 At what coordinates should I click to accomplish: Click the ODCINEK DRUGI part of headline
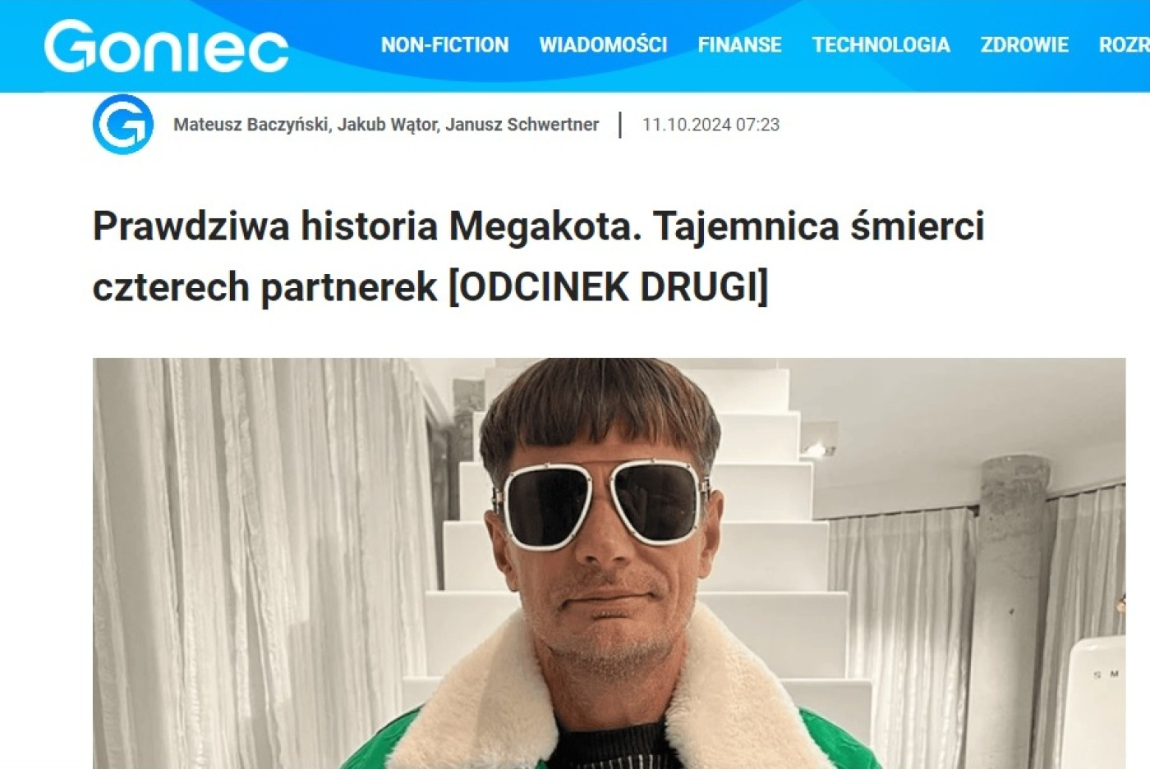pyautogui.click(x=608, y=287)
